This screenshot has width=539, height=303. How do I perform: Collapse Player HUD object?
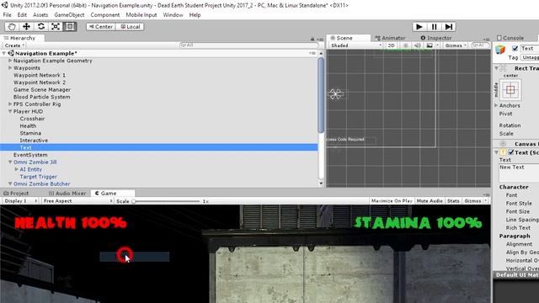(x=10, y=111)
